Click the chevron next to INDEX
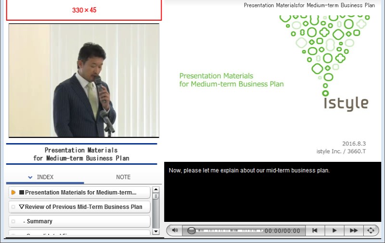385x243 pixels. pyautogui.click(x=30, y=177)
